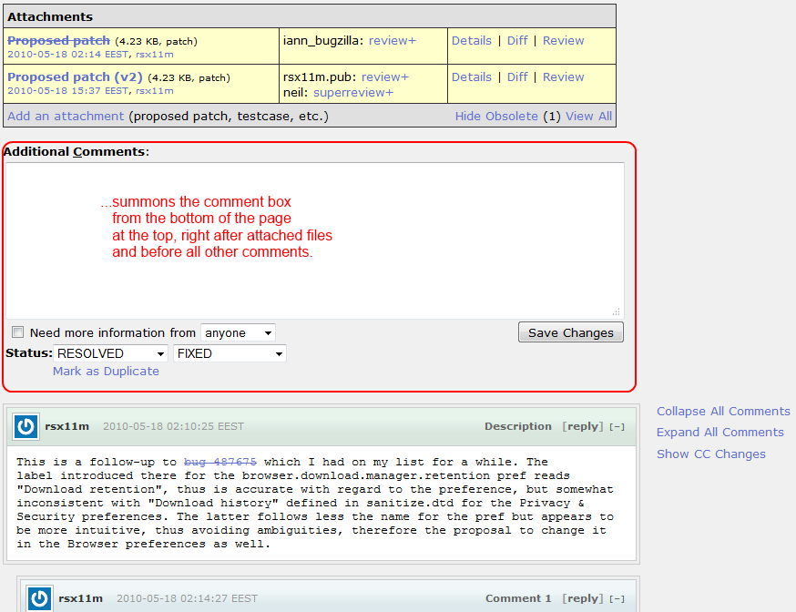The image size is (796, 612).
Task: Open the FIXED resolution dropdown
Action: pos(230,353)
